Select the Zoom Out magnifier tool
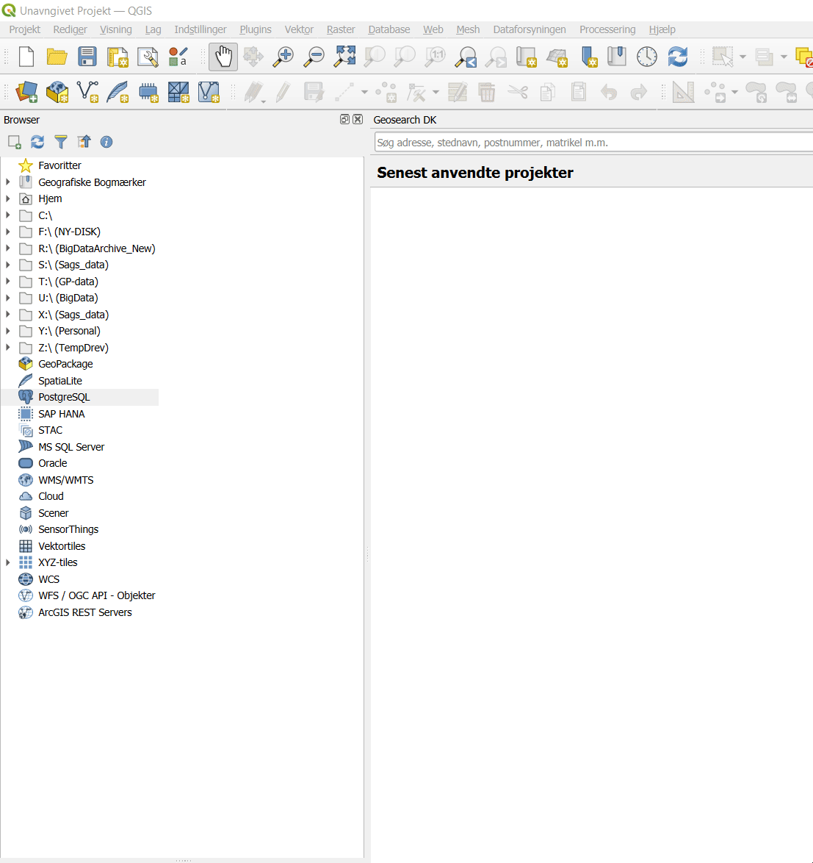813x863 pixels. (314, 57)
